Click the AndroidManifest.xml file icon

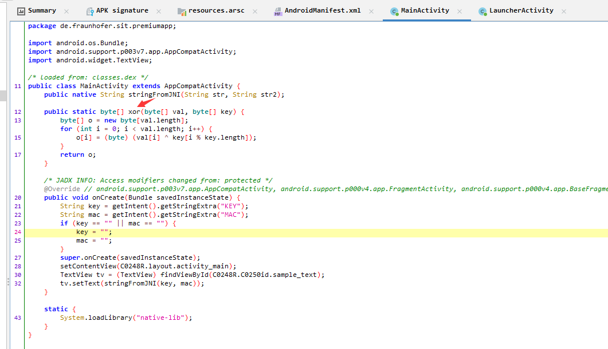coord(278,11)
